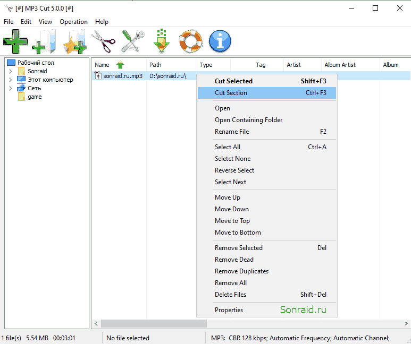Sort by the Album Artist column header
The image size is (411, 344).
[351, 65]
